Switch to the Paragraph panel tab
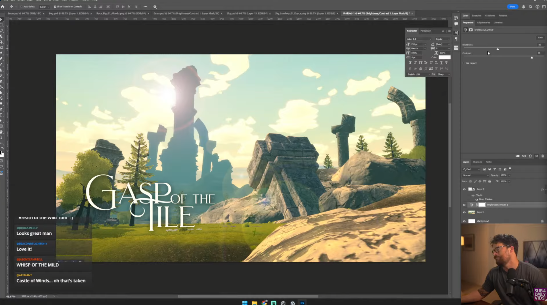547x305 pixels. coord(426,31)
